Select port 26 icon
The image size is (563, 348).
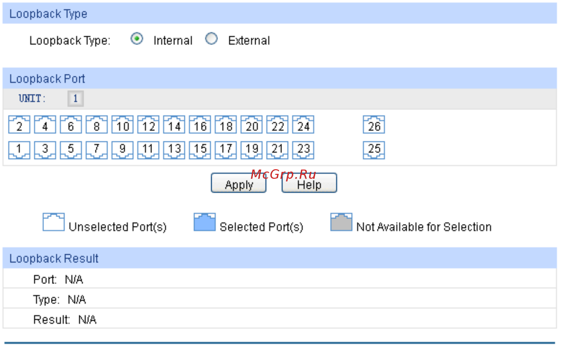(374, 124)
